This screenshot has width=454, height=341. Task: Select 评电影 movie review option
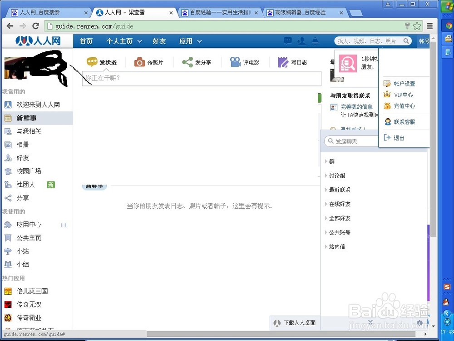[244, 62]
